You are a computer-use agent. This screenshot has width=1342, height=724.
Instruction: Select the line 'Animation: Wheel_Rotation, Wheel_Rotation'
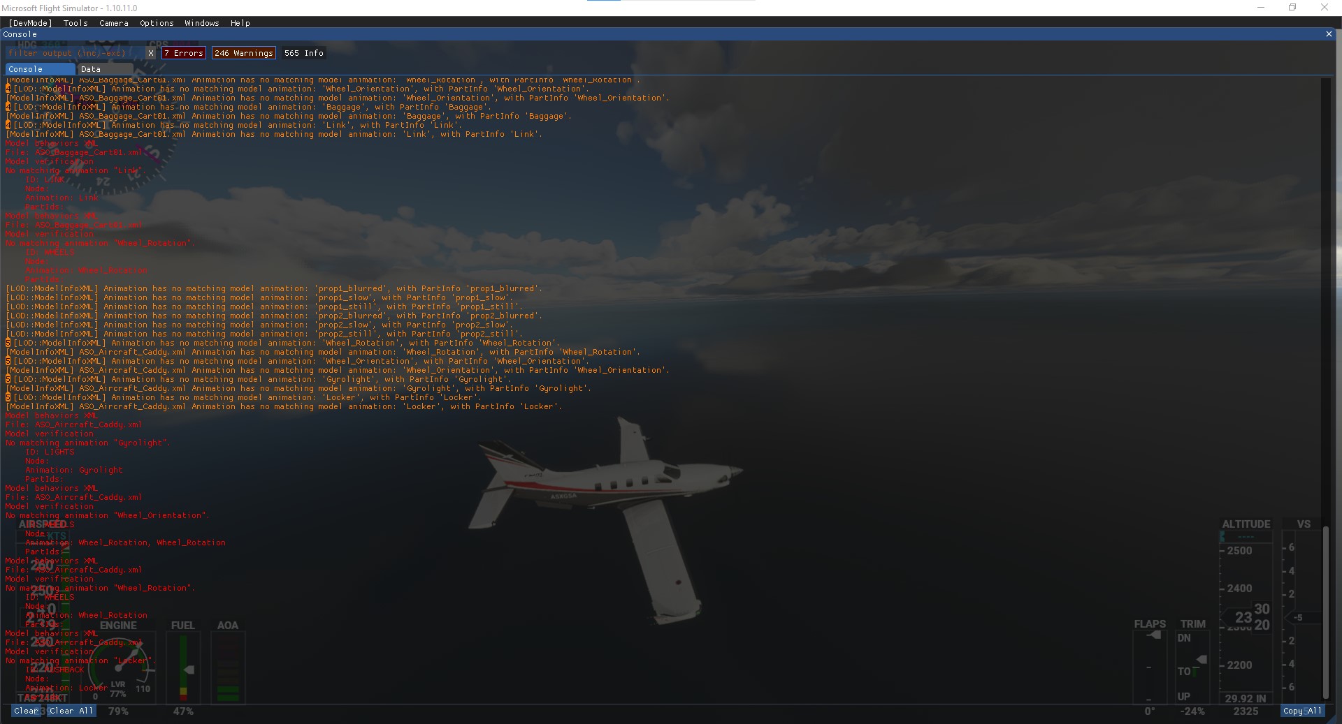point(126,542)
